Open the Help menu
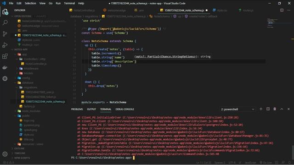 coord(81,3)
